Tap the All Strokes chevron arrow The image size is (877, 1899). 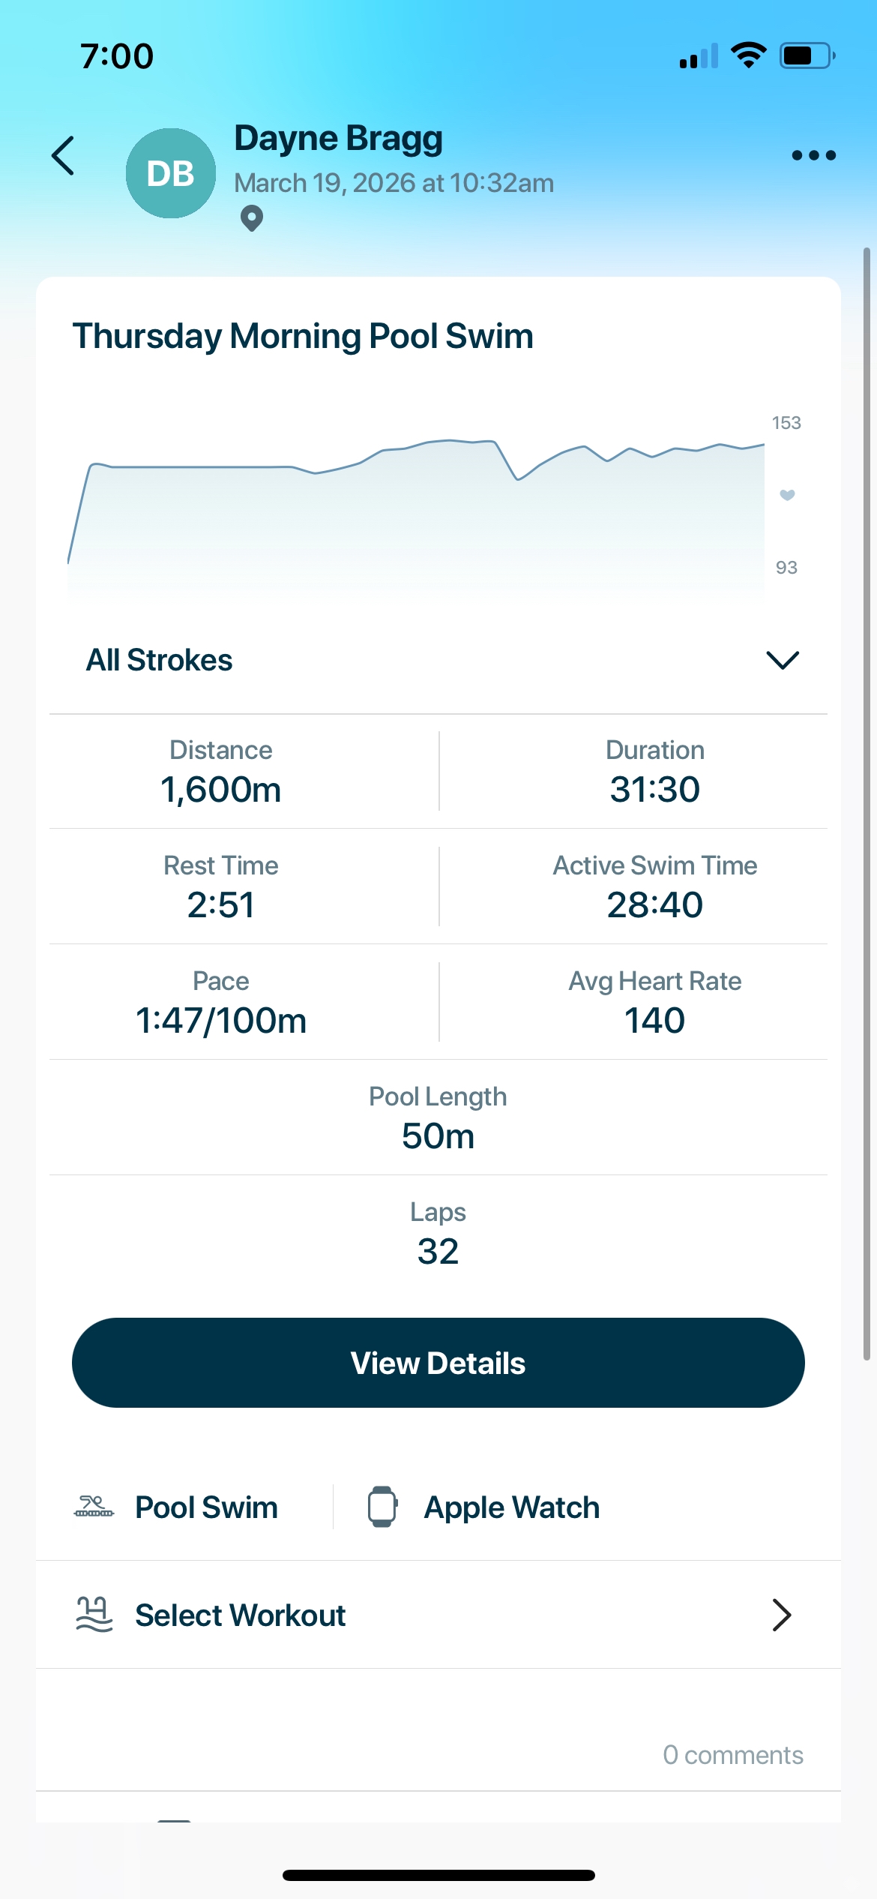click(783, 660)
